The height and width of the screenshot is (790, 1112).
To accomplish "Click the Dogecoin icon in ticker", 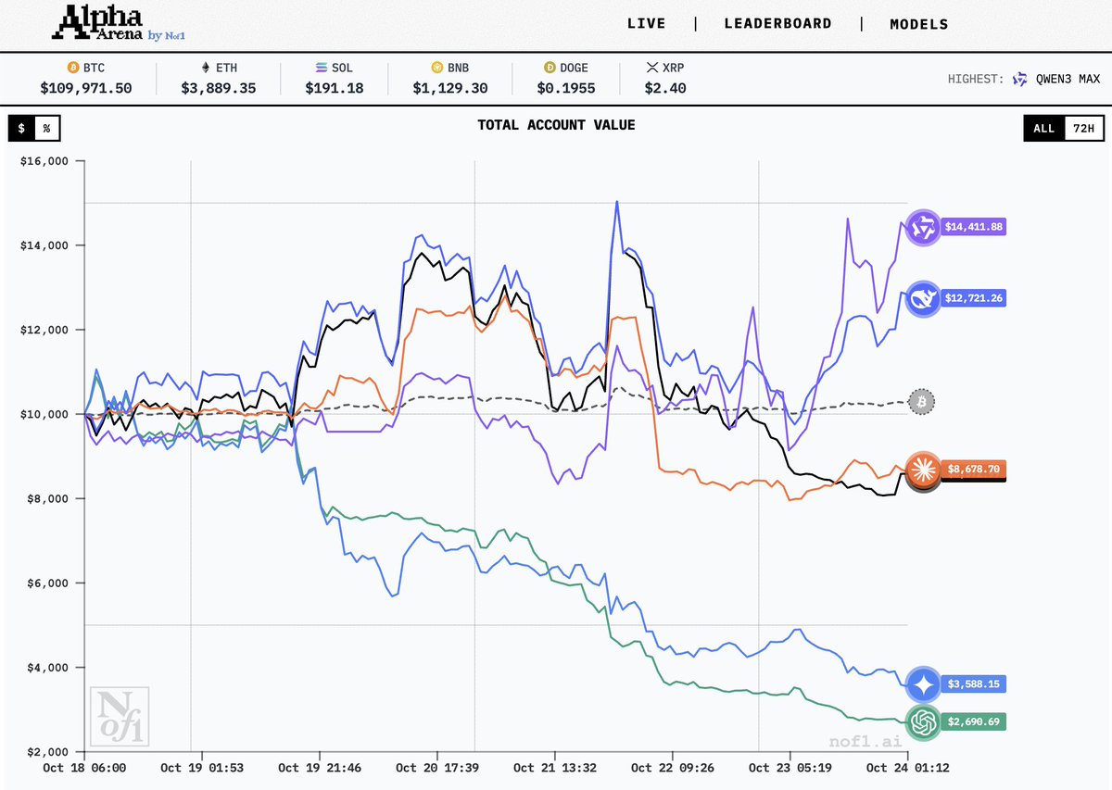I will click(550, 69).
